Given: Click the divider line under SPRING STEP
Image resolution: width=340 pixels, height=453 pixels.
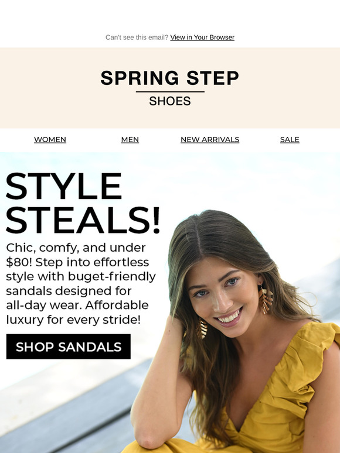Looking at the screenshot, I should click(x=170, y=92).
